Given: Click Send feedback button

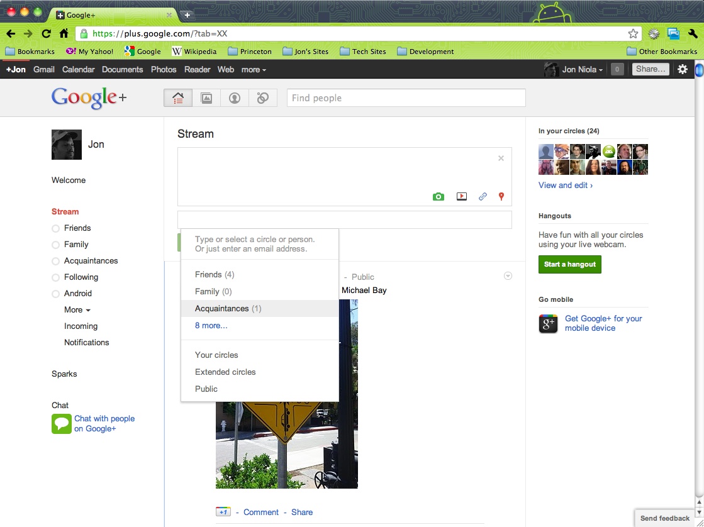Looking at the screenshot, I should (x=664, y=518).
